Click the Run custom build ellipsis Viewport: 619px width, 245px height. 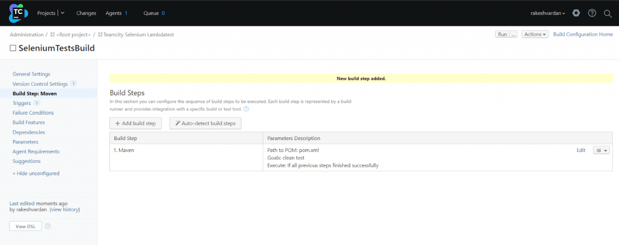(514, 34)
